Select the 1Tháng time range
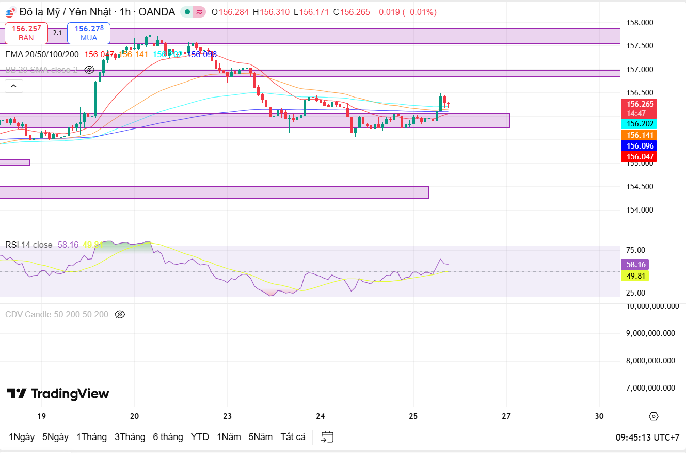 91,437
